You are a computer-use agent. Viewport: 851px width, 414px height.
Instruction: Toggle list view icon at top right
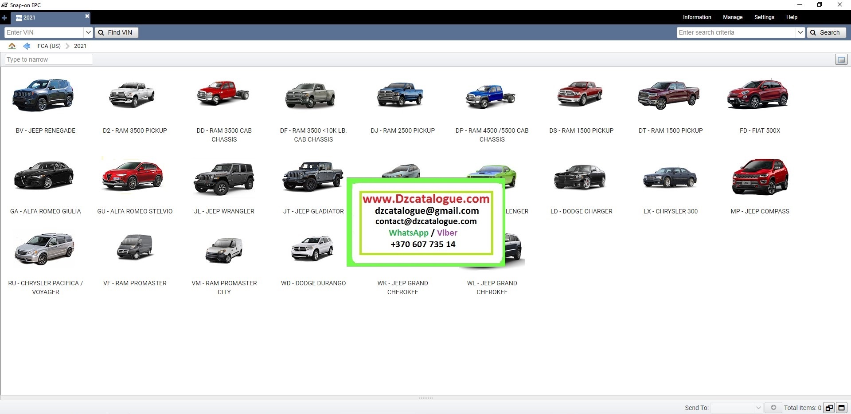[841, 59]
